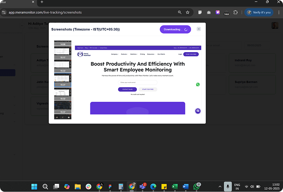The width and height of the screenshot is (283, 192).
Task: Click the camera screenshot extension icon
Action: pos(209,13)
